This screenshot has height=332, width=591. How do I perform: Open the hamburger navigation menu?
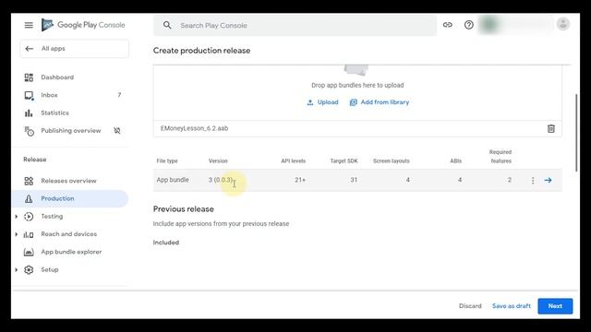click(29, 25)
